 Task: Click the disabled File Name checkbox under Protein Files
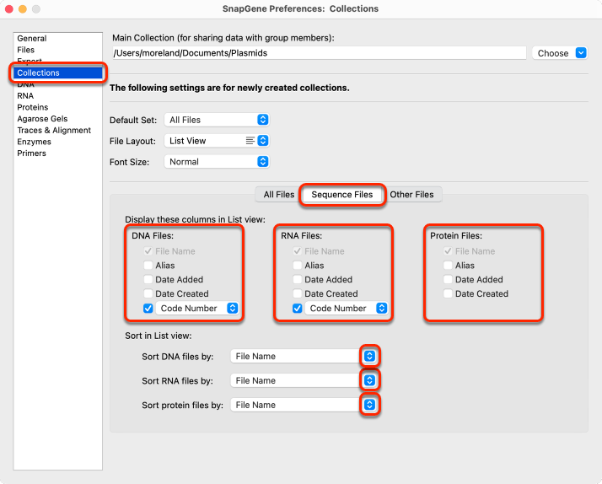448,251
